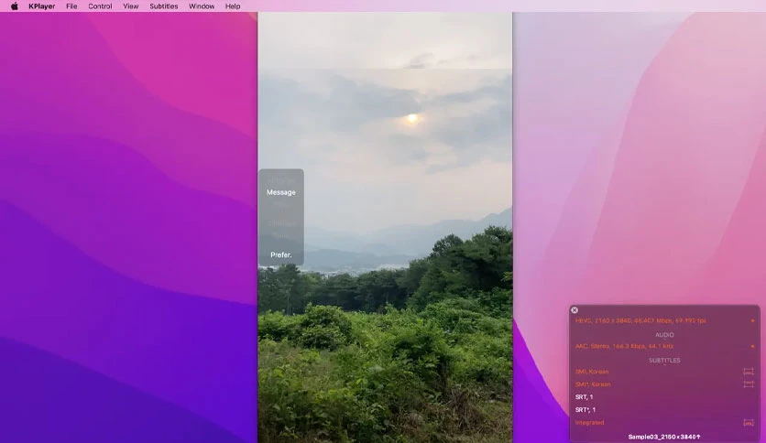
Task: Select Prefer. in the floating side menu
Action: 281,254
